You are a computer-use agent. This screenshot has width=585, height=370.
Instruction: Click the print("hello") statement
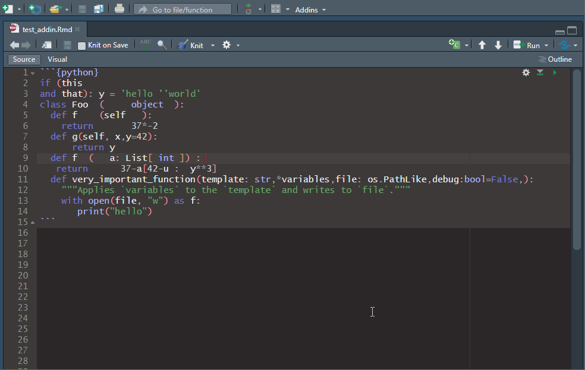click(115, 211)
